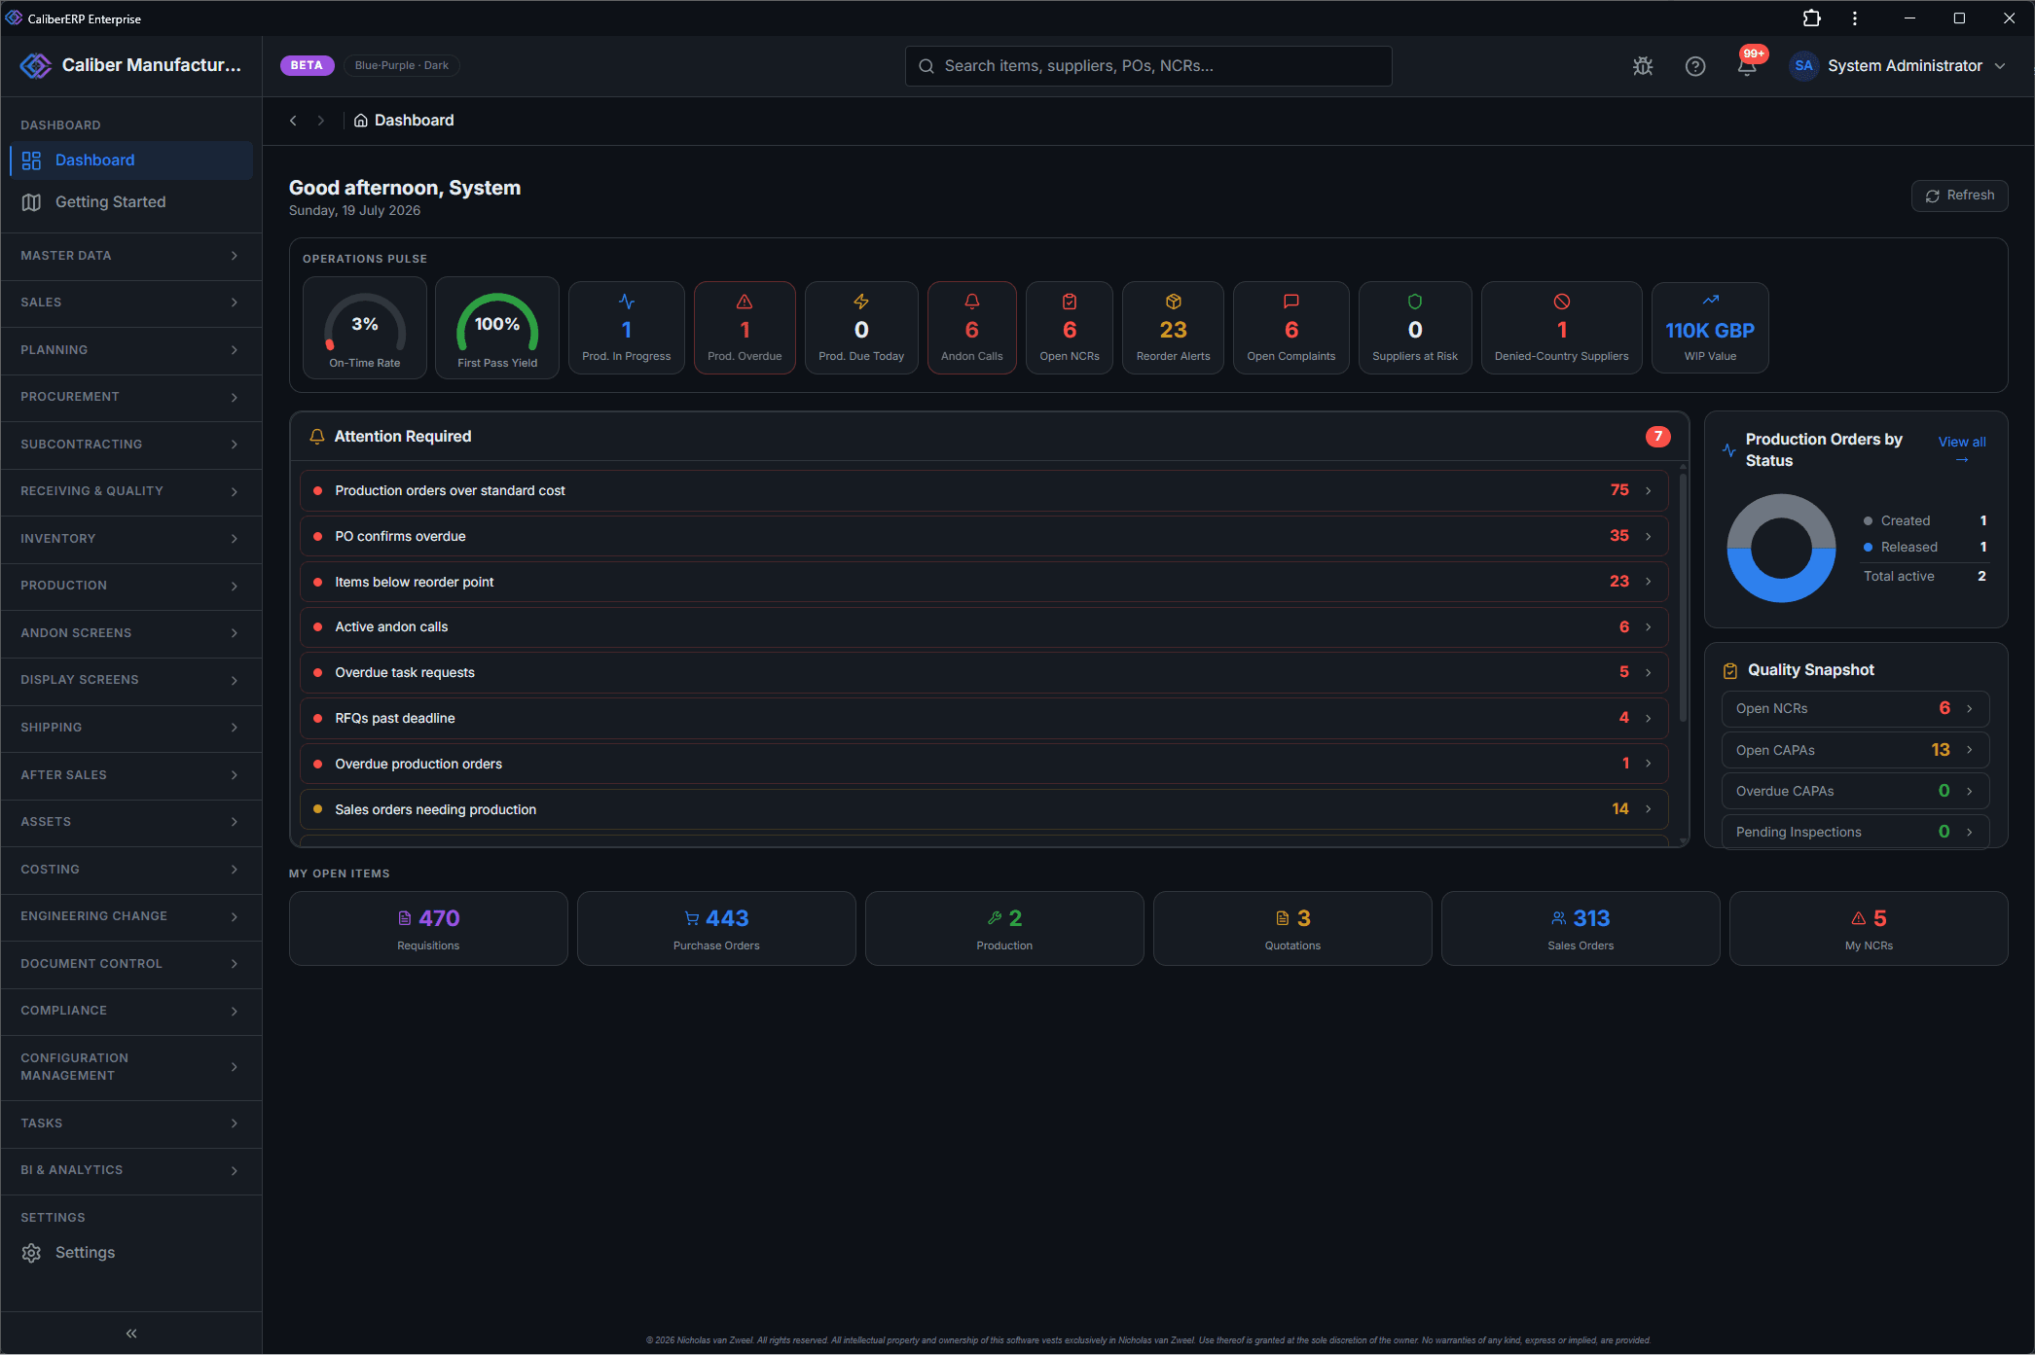The image size is (2035, 1355).
Task: Click the First Pass Yield gauge
Action: pos(497,328)
